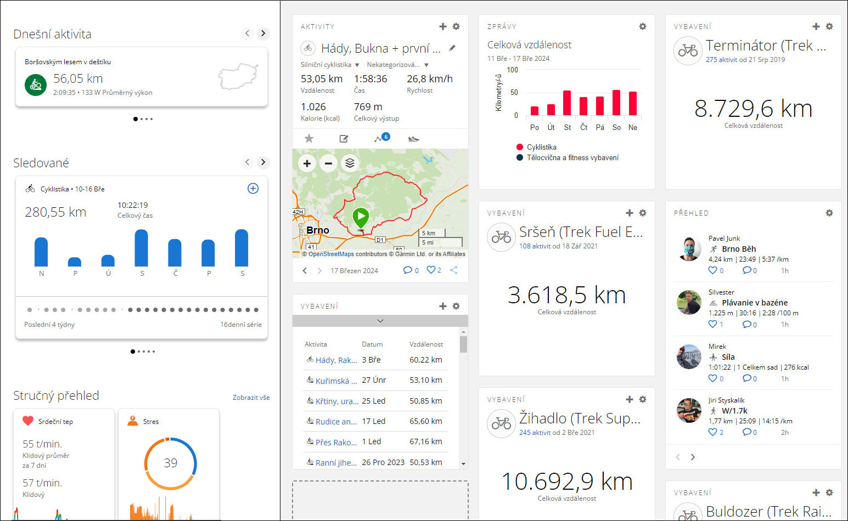Zoom out on the activity map
Viewport: 848px width, 521px height.
point(328,163)
